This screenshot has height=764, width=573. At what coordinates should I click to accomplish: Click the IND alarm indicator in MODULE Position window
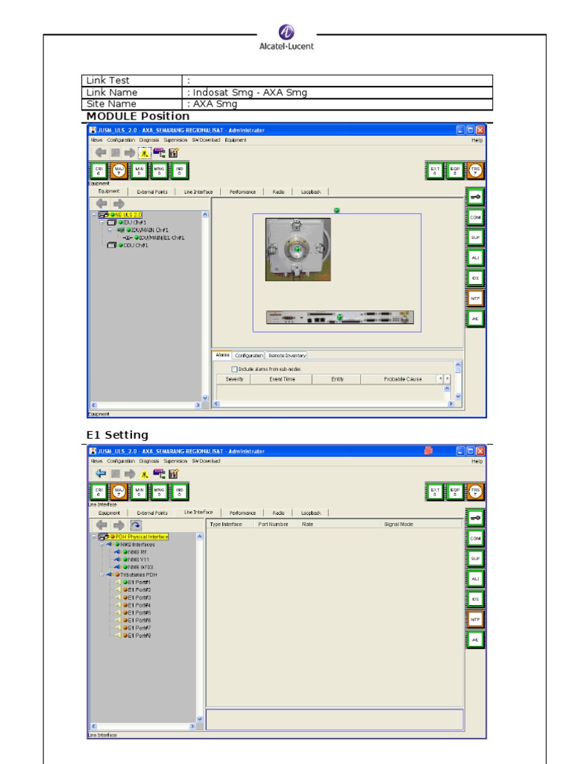(x=179, y=171)
